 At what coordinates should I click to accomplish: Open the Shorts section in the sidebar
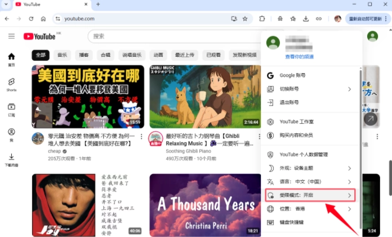coord(11,84)
